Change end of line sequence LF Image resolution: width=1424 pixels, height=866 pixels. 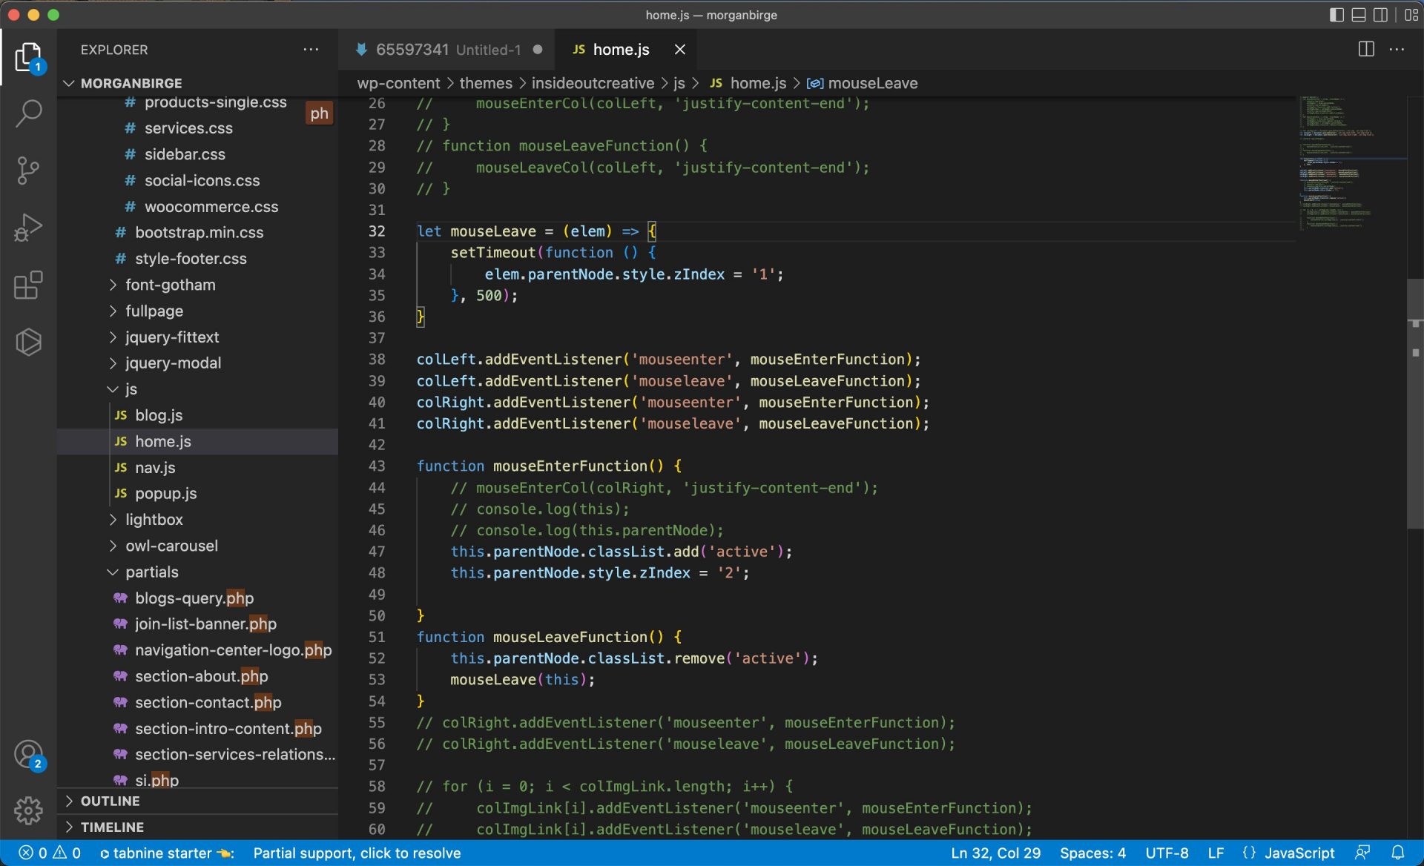point(1216,853)
